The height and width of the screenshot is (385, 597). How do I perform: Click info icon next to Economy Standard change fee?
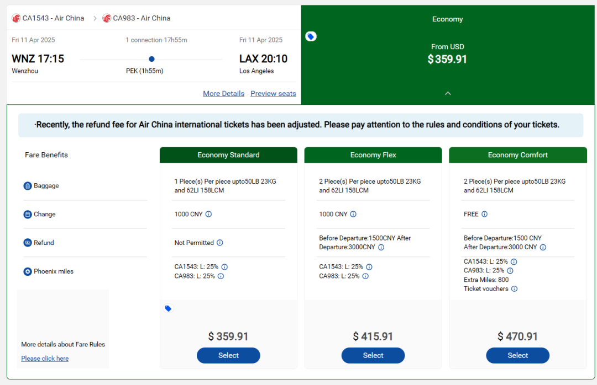pyautogui.click(x=208, y=214)
